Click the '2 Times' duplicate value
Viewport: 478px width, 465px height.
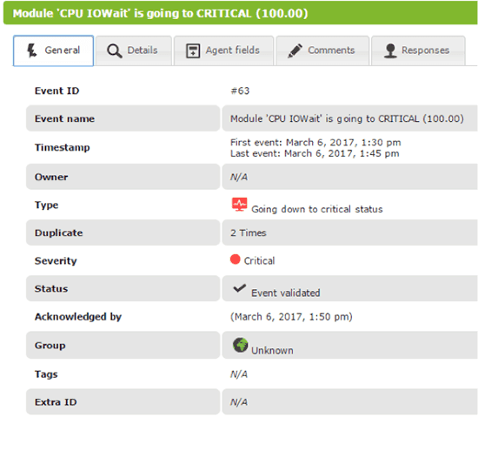pos(249,232)
